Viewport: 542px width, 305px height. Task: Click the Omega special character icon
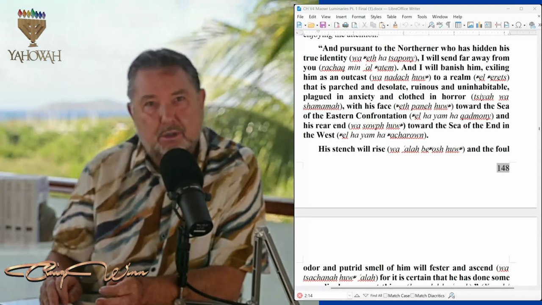[518, 25]
